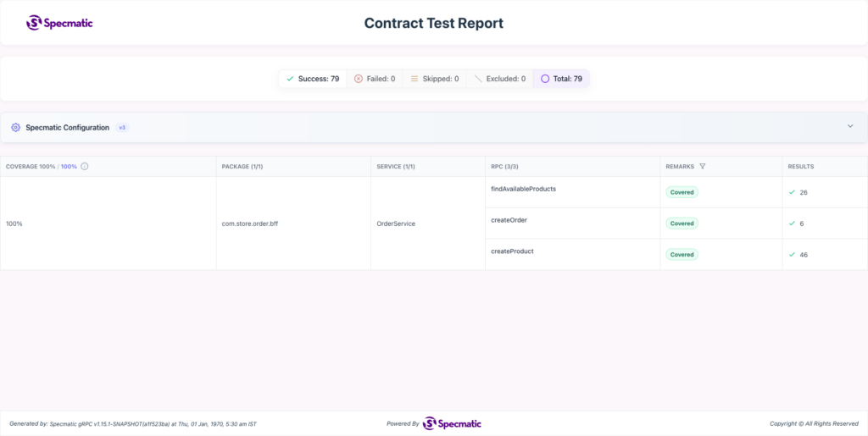Screen dimensions: 868x436
Task: Select the Failed: 0 filter tab
Action: (375, 79)
